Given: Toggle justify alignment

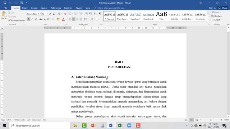Looking at the screenshot, I should coord(80,19).
